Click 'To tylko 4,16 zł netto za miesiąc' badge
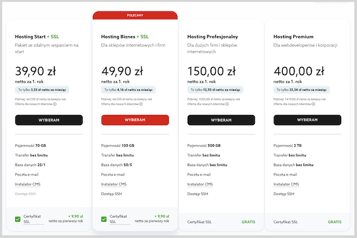357x238 pixels. [129, 90]
